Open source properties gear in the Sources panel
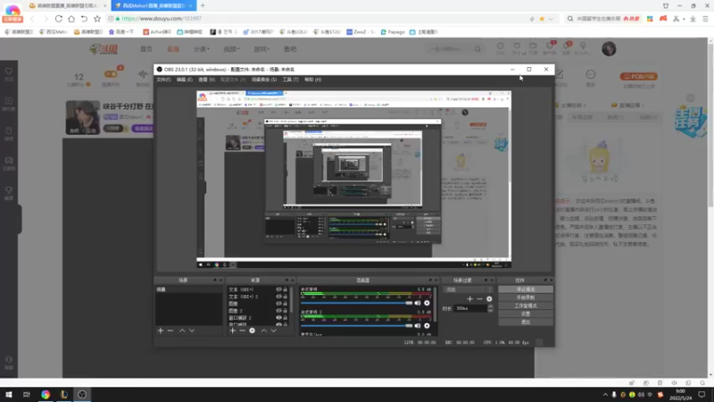 (x=253, y=331)
